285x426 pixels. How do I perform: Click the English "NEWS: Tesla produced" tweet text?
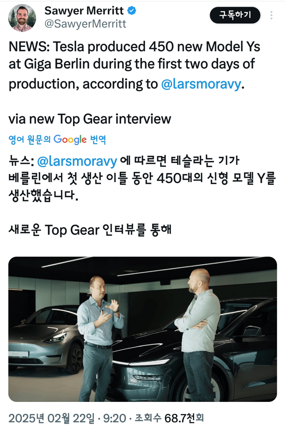[x=134, y=65]
